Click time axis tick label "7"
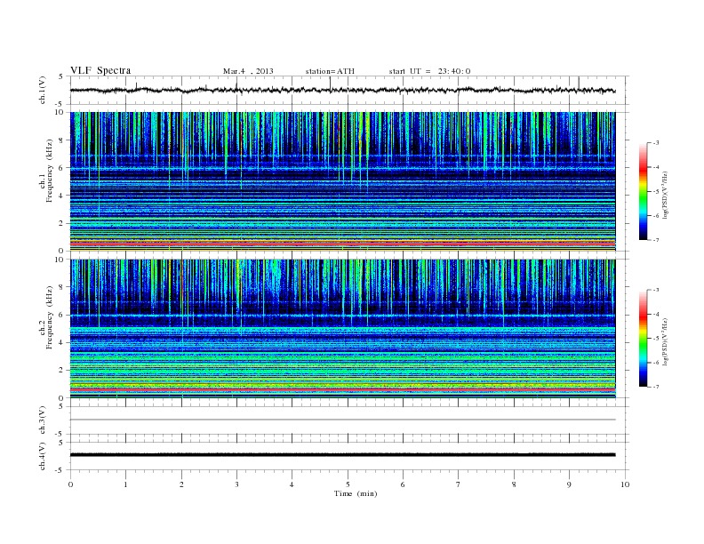This screenshot has height=544, width=704. pos(459,484)
